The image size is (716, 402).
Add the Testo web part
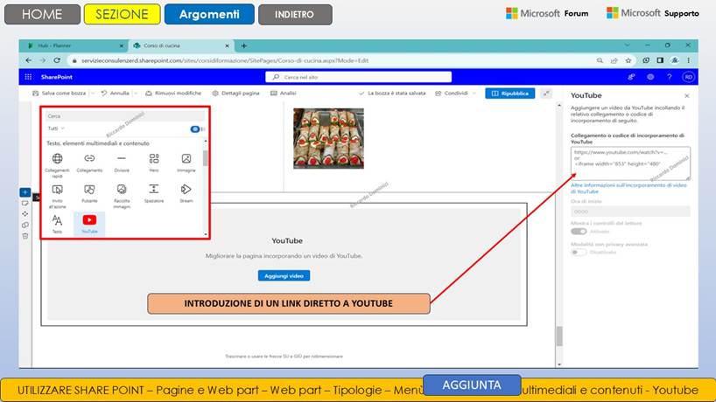click(57, 224)
